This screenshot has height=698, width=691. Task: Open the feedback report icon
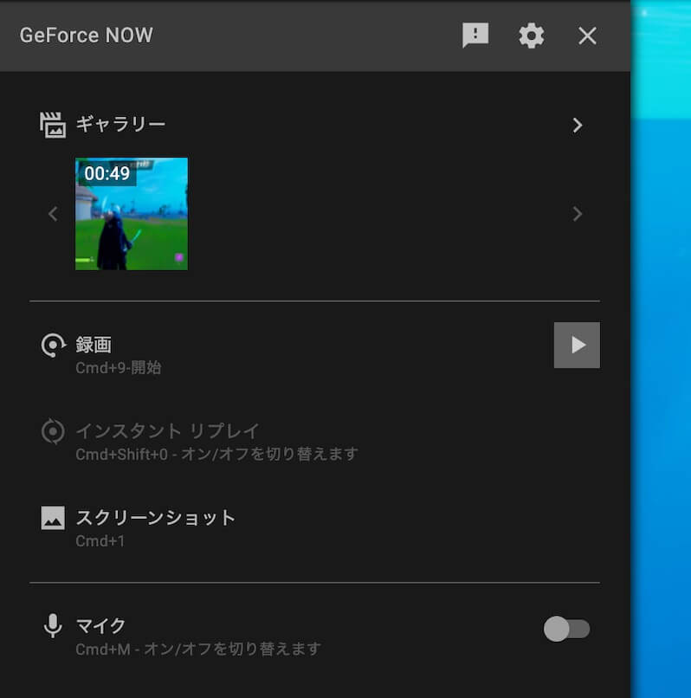[475, 36]
